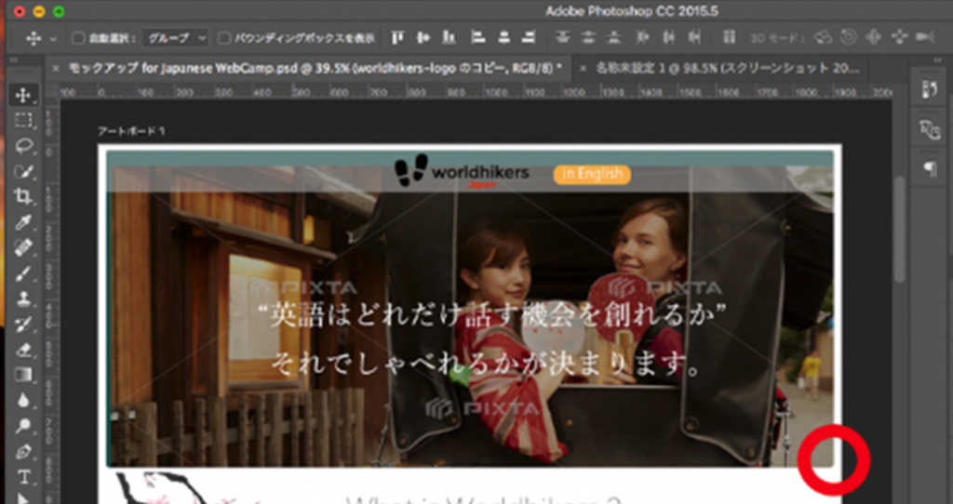Click the headline text 英語はどれだけ話す機会を創れるか

(491, 317)
